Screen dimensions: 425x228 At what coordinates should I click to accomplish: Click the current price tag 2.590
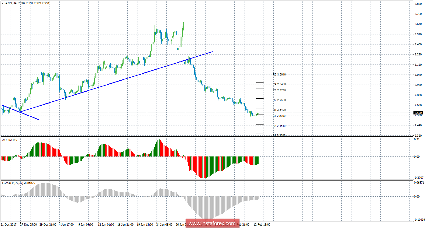pyautogui.click(x=418, y=113)
